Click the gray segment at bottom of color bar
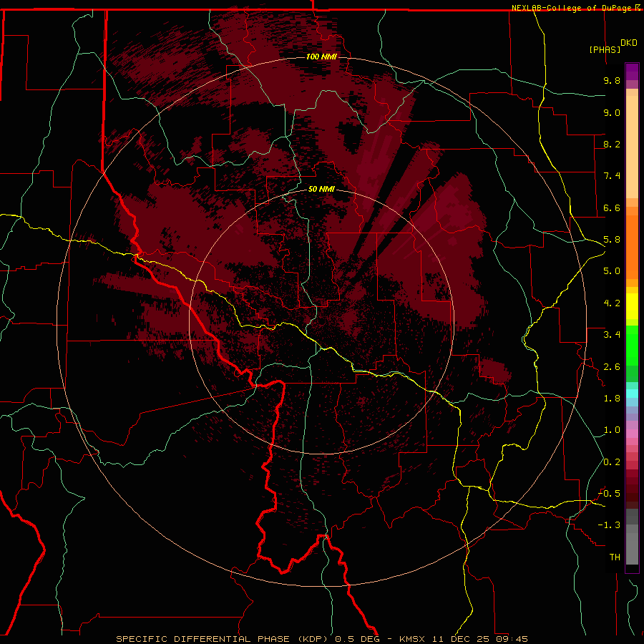 click(x=632, y=548)
